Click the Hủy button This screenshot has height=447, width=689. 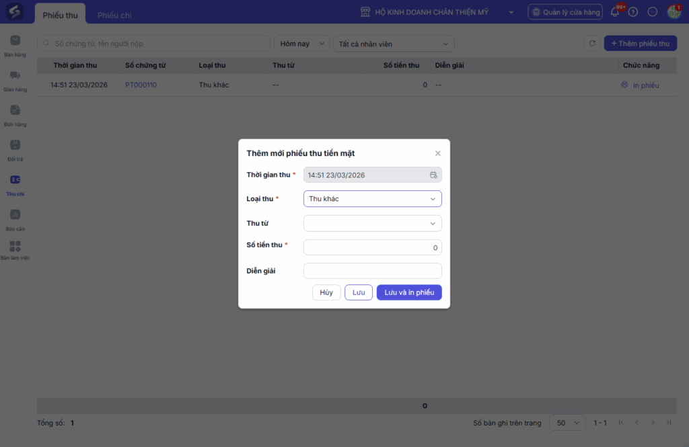point(326,292)
